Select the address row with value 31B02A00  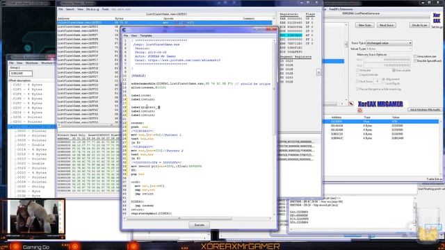coord(382,138)
